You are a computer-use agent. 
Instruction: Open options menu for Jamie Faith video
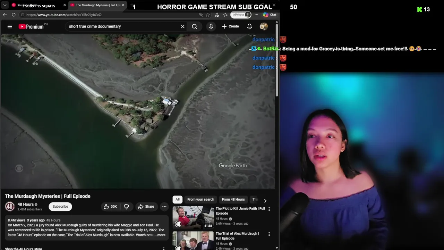(x=269, y=209)
